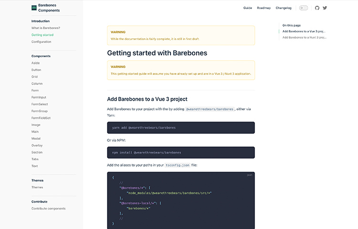Viewport: 358px width, 229px height.
Task: Click the Vue 3 / Nuxt 3 warning notice
Action: tap(181, 70)
